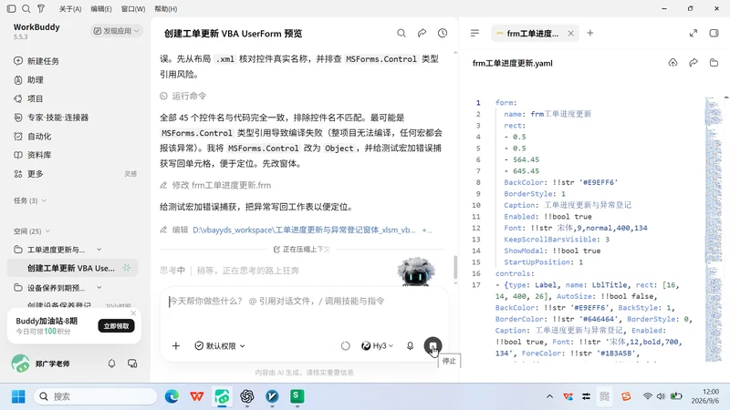Focus the chat message input field

pos(305,302)
